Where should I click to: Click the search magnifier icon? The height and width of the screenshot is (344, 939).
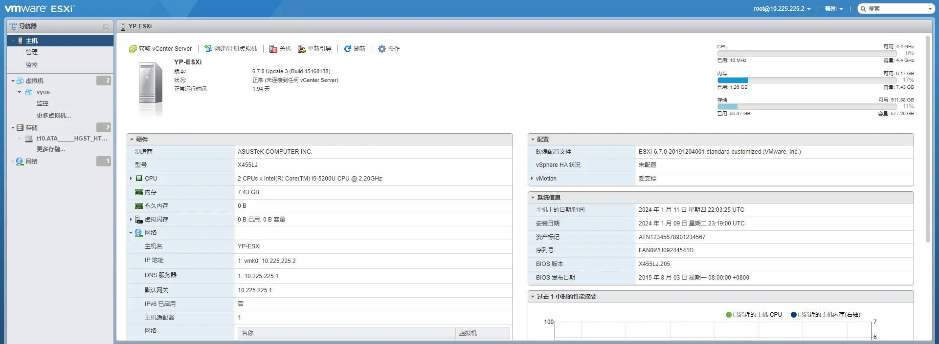863,9
